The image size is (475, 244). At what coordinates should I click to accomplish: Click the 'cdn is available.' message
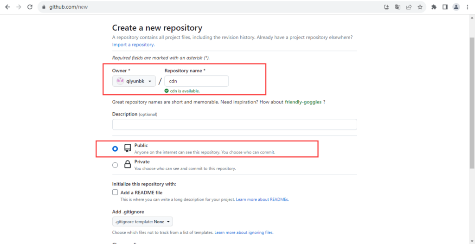coord(185,91)
